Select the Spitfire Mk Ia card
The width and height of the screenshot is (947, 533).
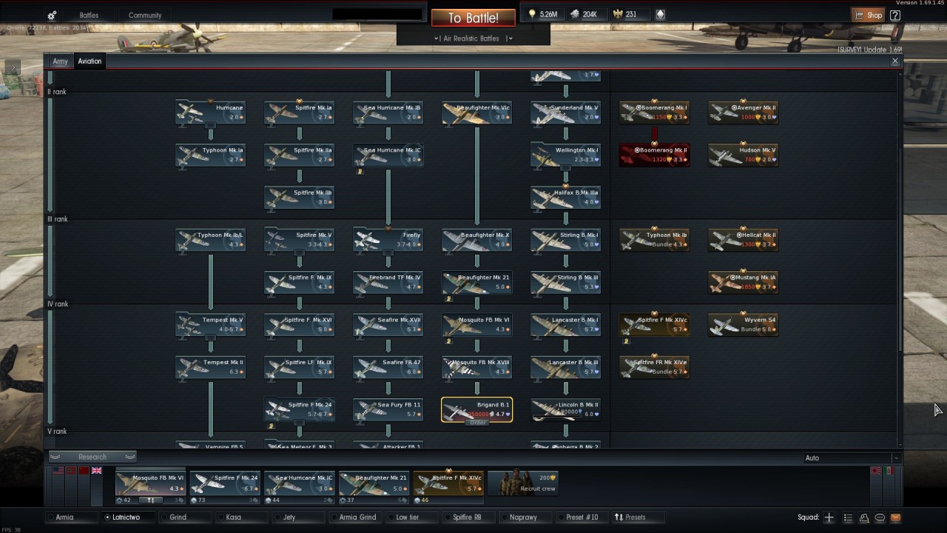[299, 113]
